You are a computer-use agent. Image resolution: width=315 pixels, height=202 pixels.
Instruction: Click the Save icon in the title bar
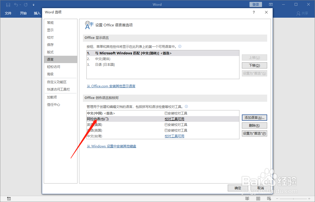[8, 5]
